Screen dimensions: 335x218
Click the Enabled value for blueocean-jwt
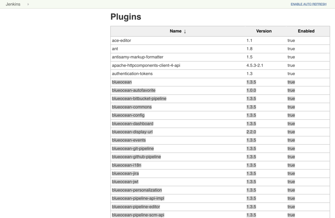[291, 182]
